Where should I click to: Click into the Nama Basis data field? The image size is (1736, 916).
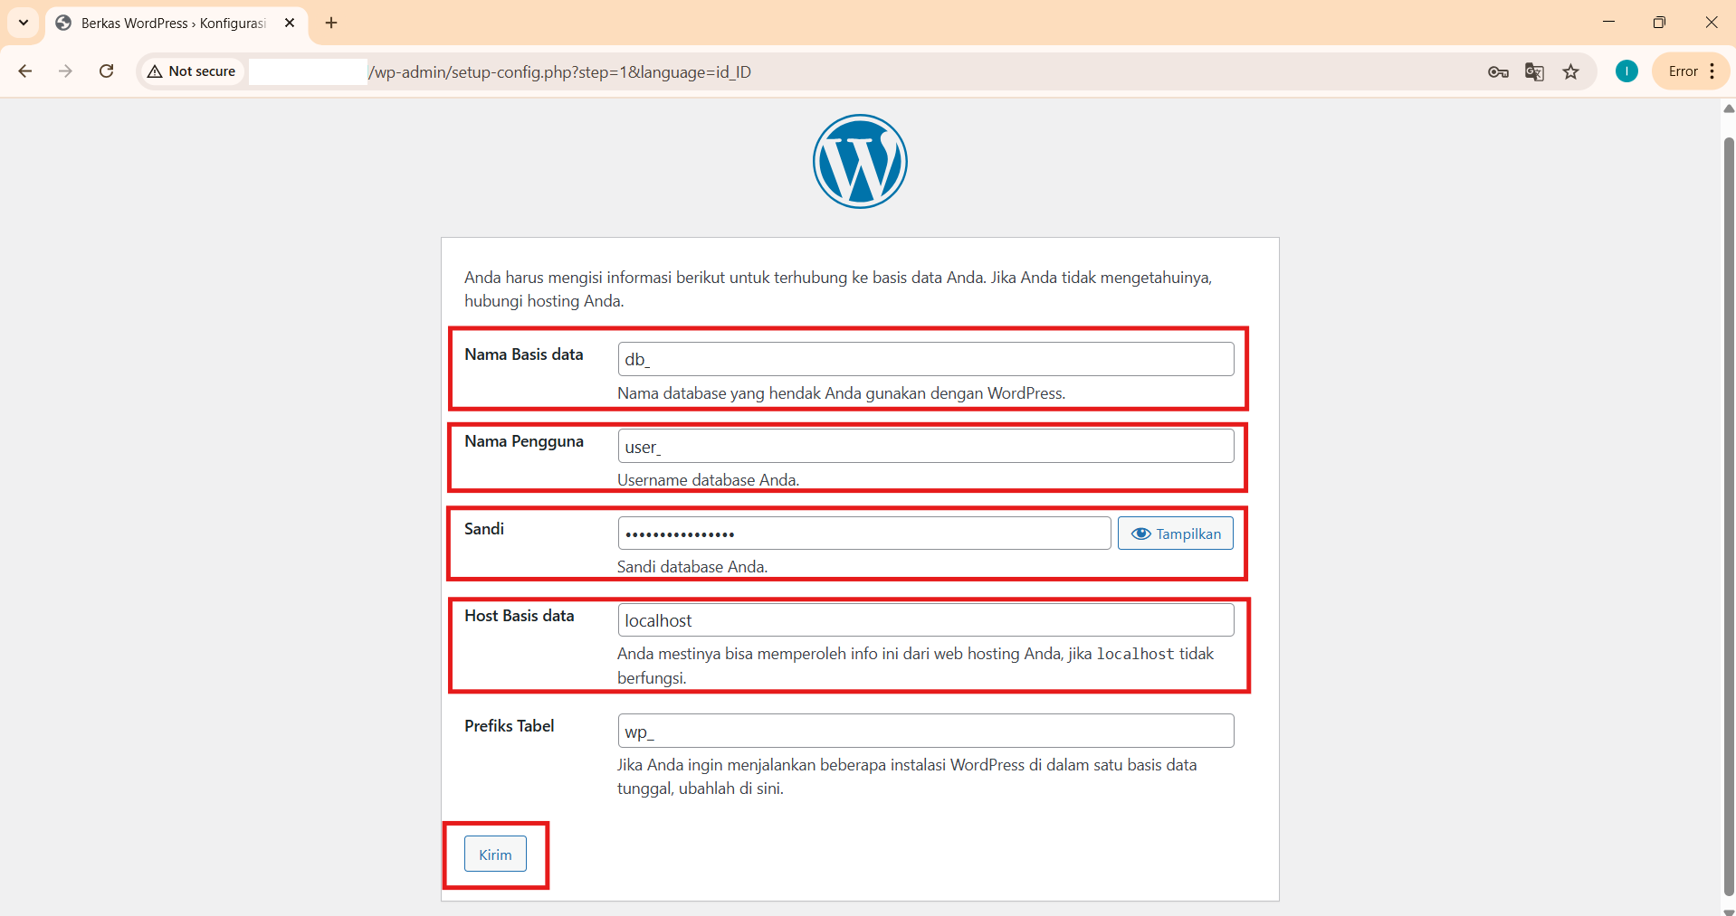point(926,359)
